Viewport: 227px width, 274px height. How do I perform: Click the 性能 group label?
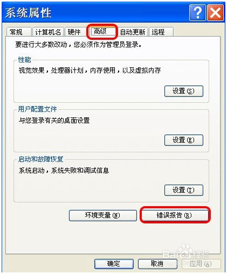[25, 60]
